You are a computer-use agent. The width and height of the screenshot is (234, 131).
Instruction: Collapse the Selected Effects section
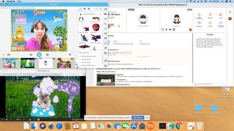[x=101, y=53]
